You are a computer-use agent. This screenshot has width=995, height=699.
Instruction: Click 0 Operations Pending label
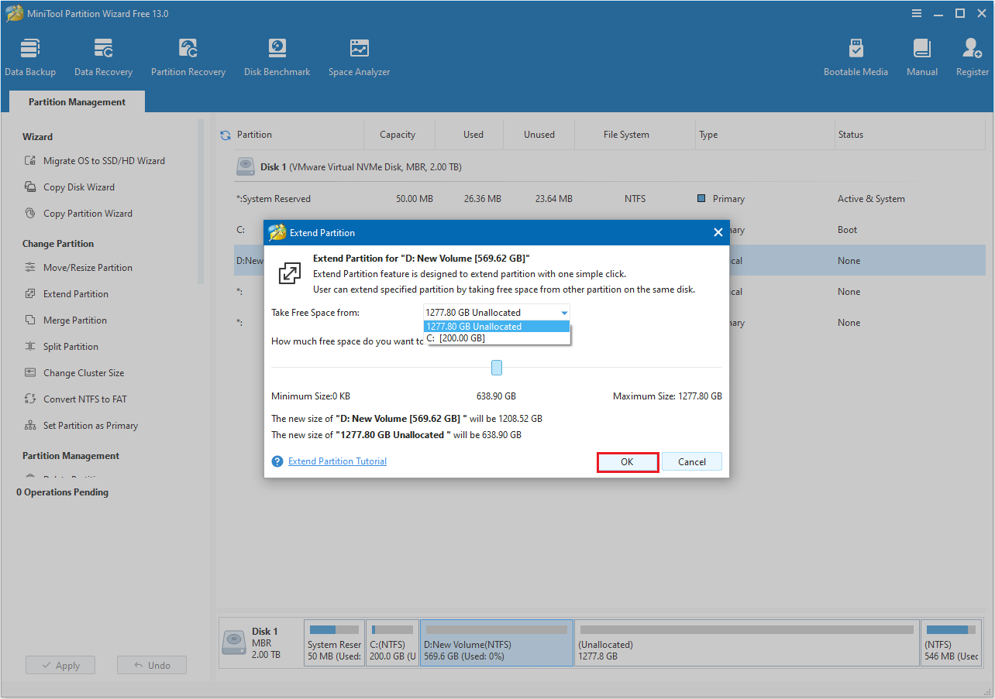[x=63, y=492]
